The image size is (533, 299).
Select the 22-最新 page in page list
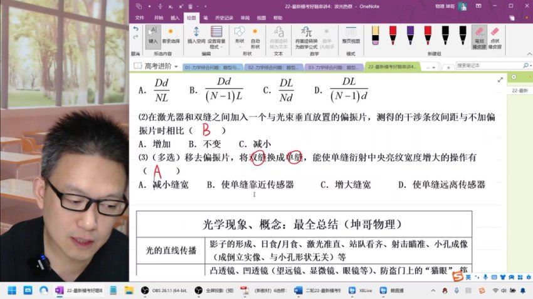pos(520,91)
